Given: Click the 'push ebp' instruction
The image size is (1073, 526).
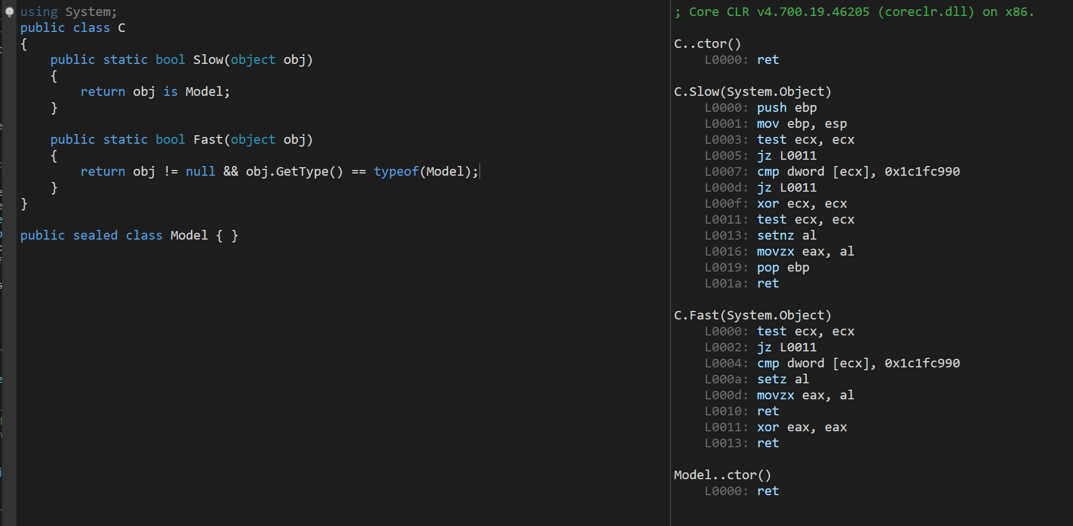Looking at the screenshot, I should coord(786,108).
